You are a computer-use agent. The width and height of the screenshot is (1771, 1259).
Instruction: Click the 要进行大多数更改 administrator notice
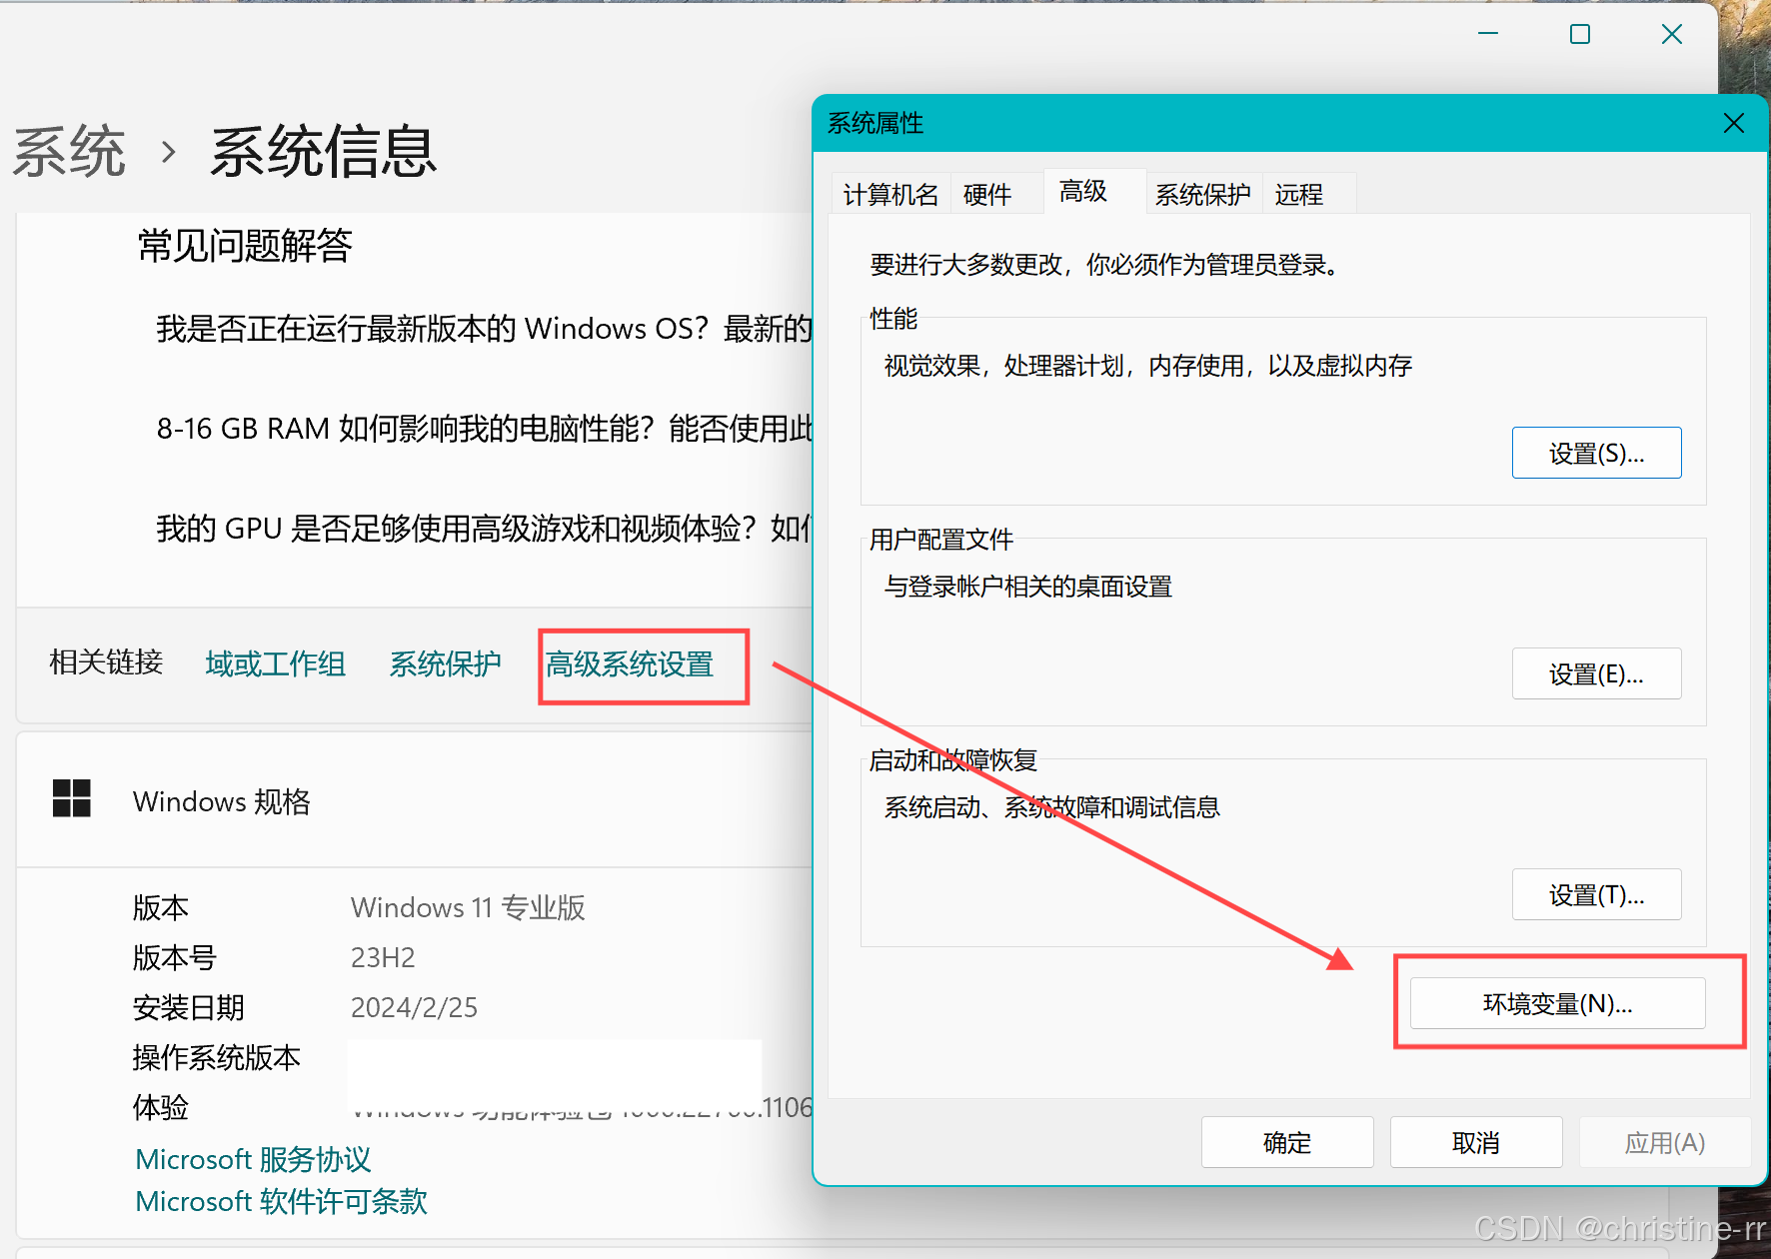coord(1104,265)
